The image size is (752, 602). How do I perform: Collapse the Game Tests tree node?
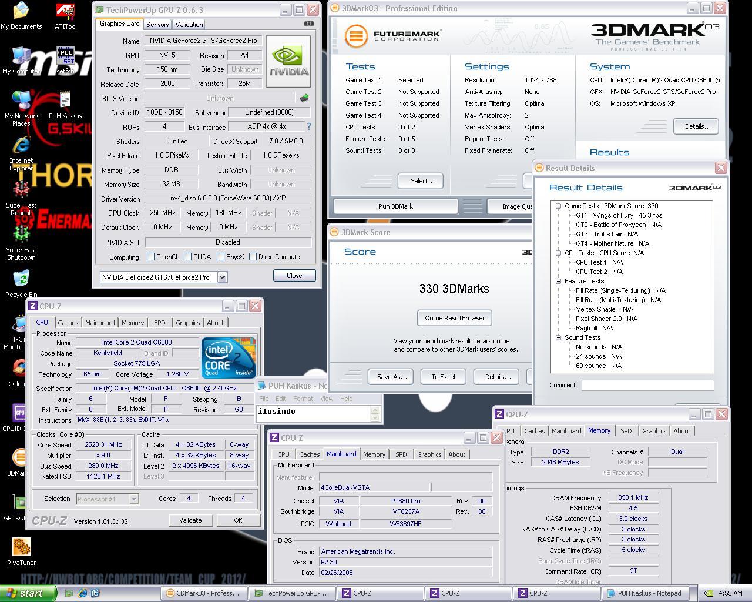coord(558,206)
